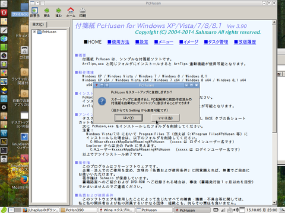The width and height of the screenshot is (285, 213).
Task: Open the mail envelope dock icon
Action: coord(4,21)
